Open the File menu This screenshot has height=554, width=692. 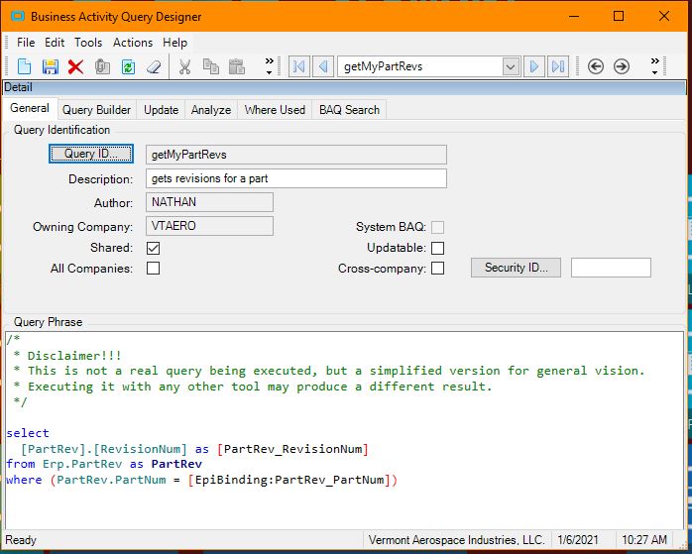(26, 43)
